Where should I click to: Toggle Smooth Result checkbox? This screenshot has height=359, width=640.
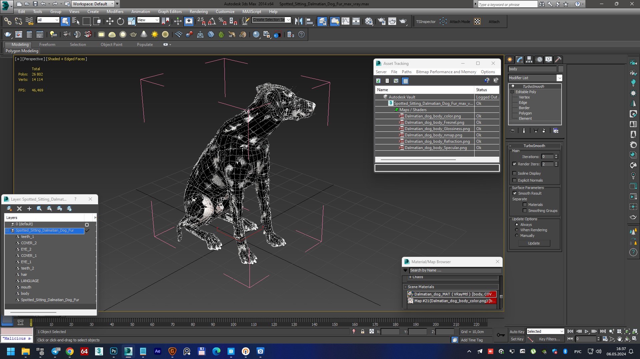pyautogui.click(x=514, y=193)
